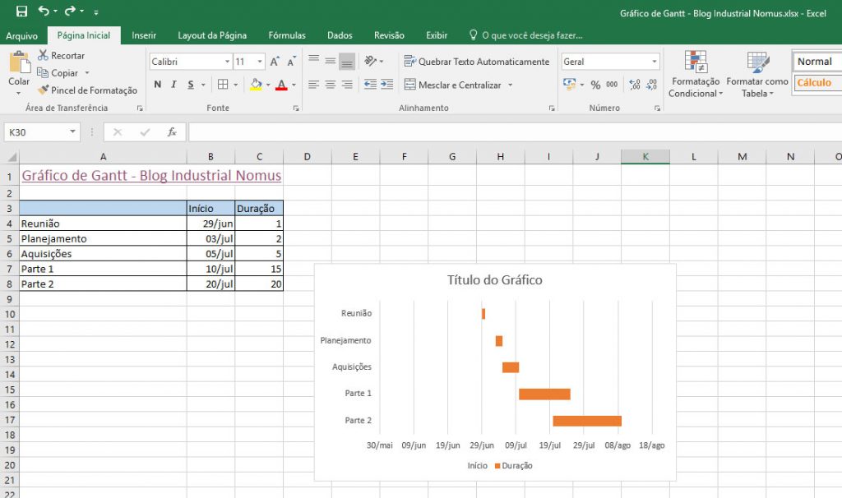Open text orientation options
This screenshot has height=498, width=842.
click(373, 61)
